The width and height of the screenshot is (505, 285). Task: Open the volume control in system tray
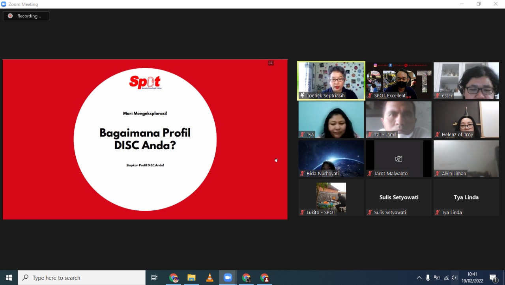(454, 277)
